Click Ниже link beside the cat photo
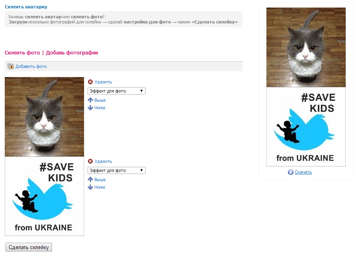 click(x=100, y=108)
